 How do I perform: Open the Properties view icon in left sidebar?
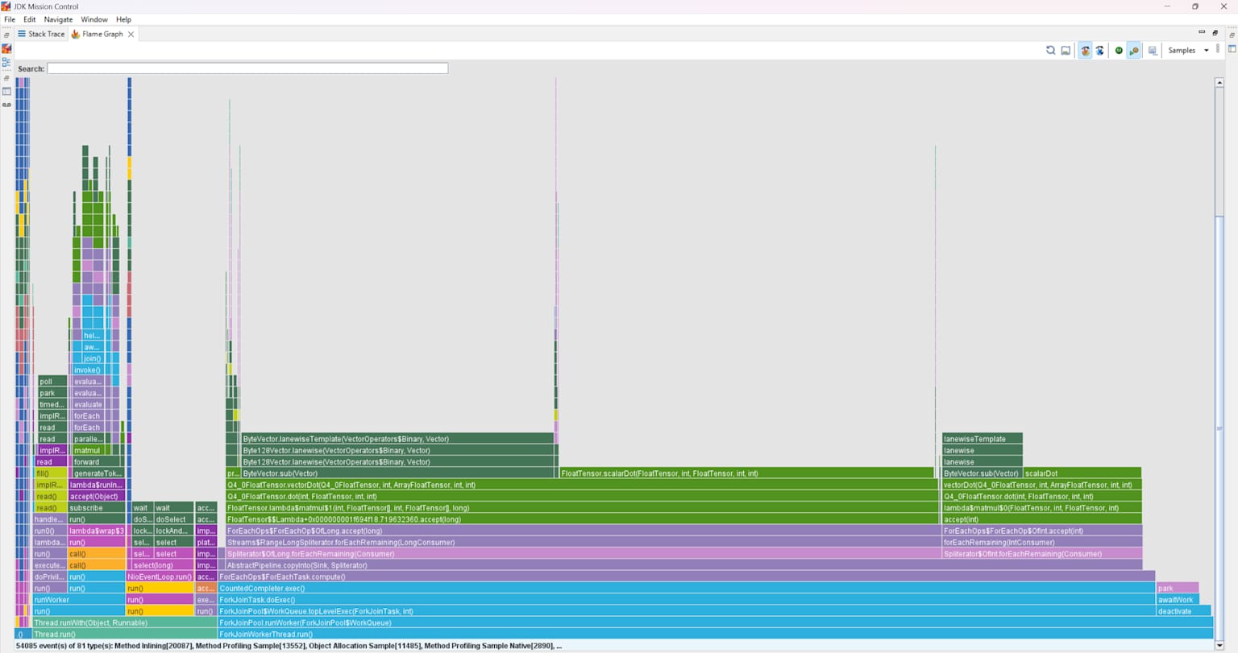coord(6,92)
